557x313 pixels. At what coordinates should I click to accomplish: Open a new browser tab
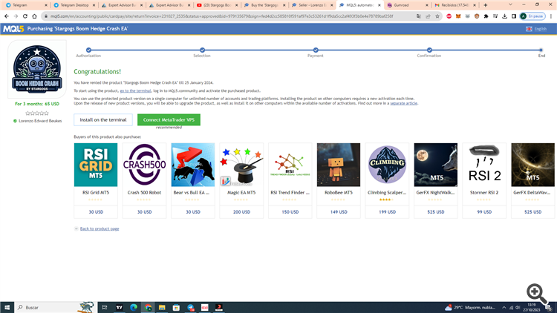click(x=485, y=5)
